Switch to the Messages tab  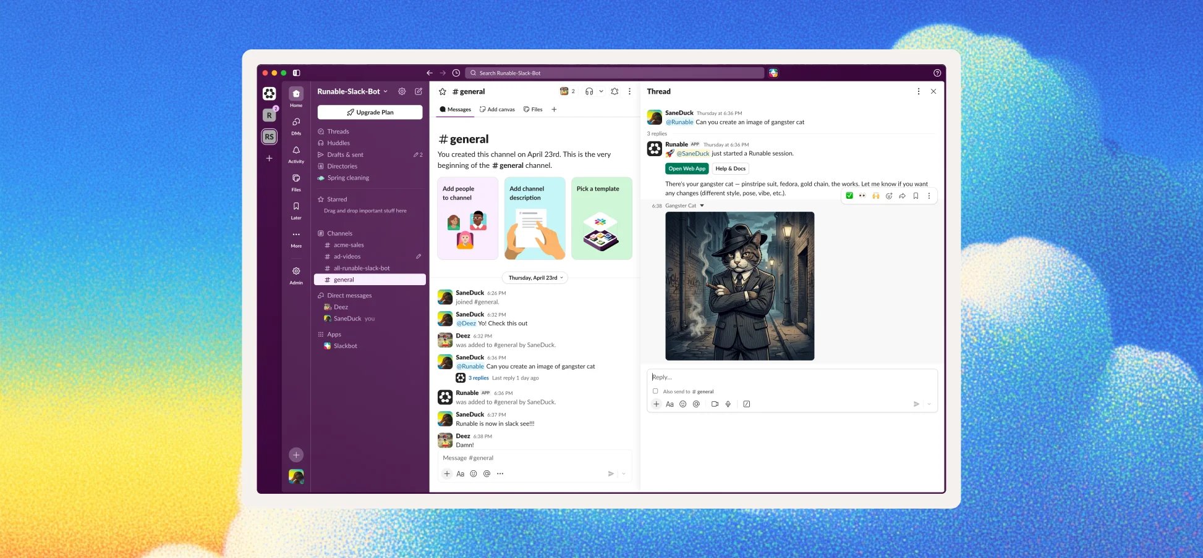[456, 109]
